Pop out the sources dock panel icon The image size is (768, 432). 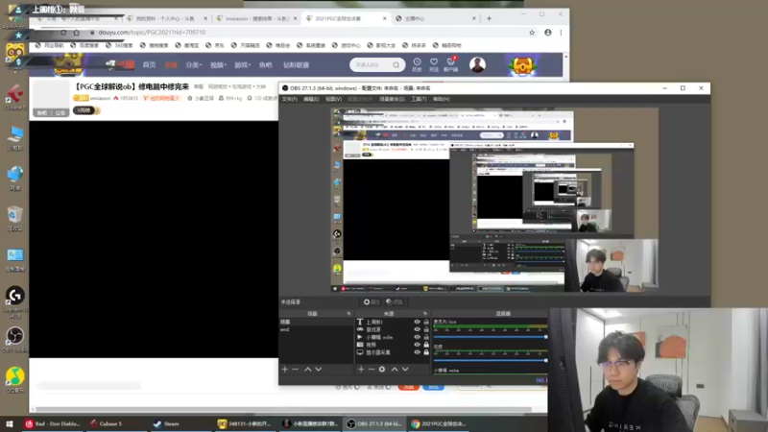click(x=424, y=314)
